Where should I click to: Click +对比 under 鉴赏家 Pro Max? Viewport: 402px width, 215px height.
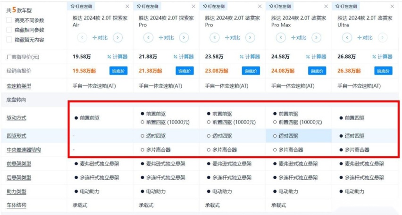pos(299,38)
